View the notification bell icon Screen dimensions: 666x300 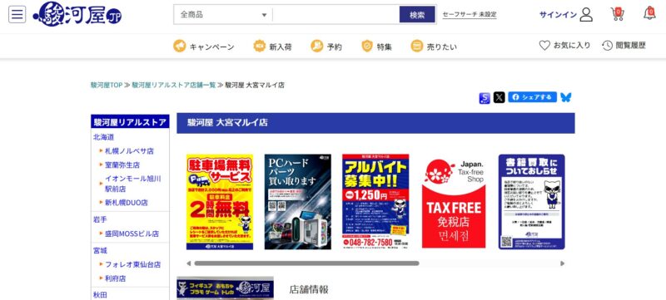[649, 13]
